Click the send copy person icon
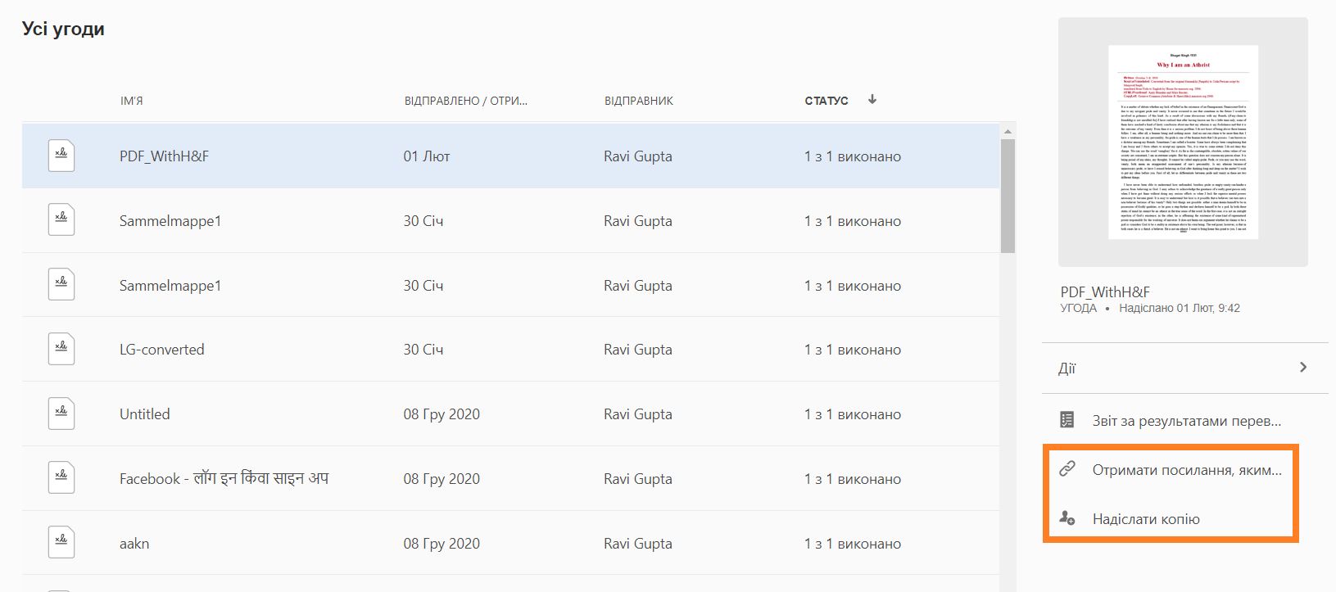The image size is (1336, 592). tap(1067, 518)
